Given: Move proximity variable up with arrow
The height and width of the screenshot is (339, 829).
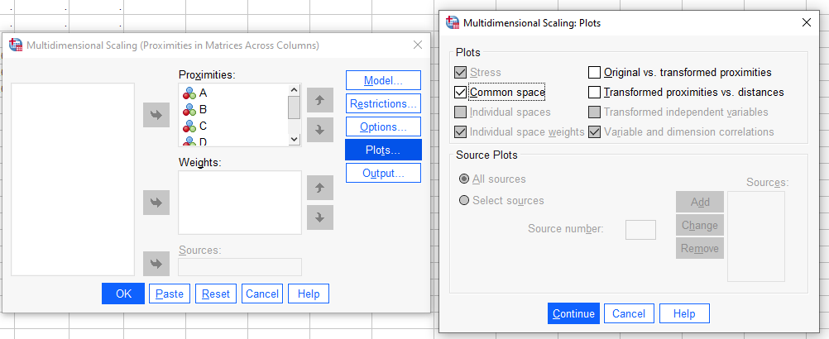Looking at the screenshot, I should tap(319, 101).
